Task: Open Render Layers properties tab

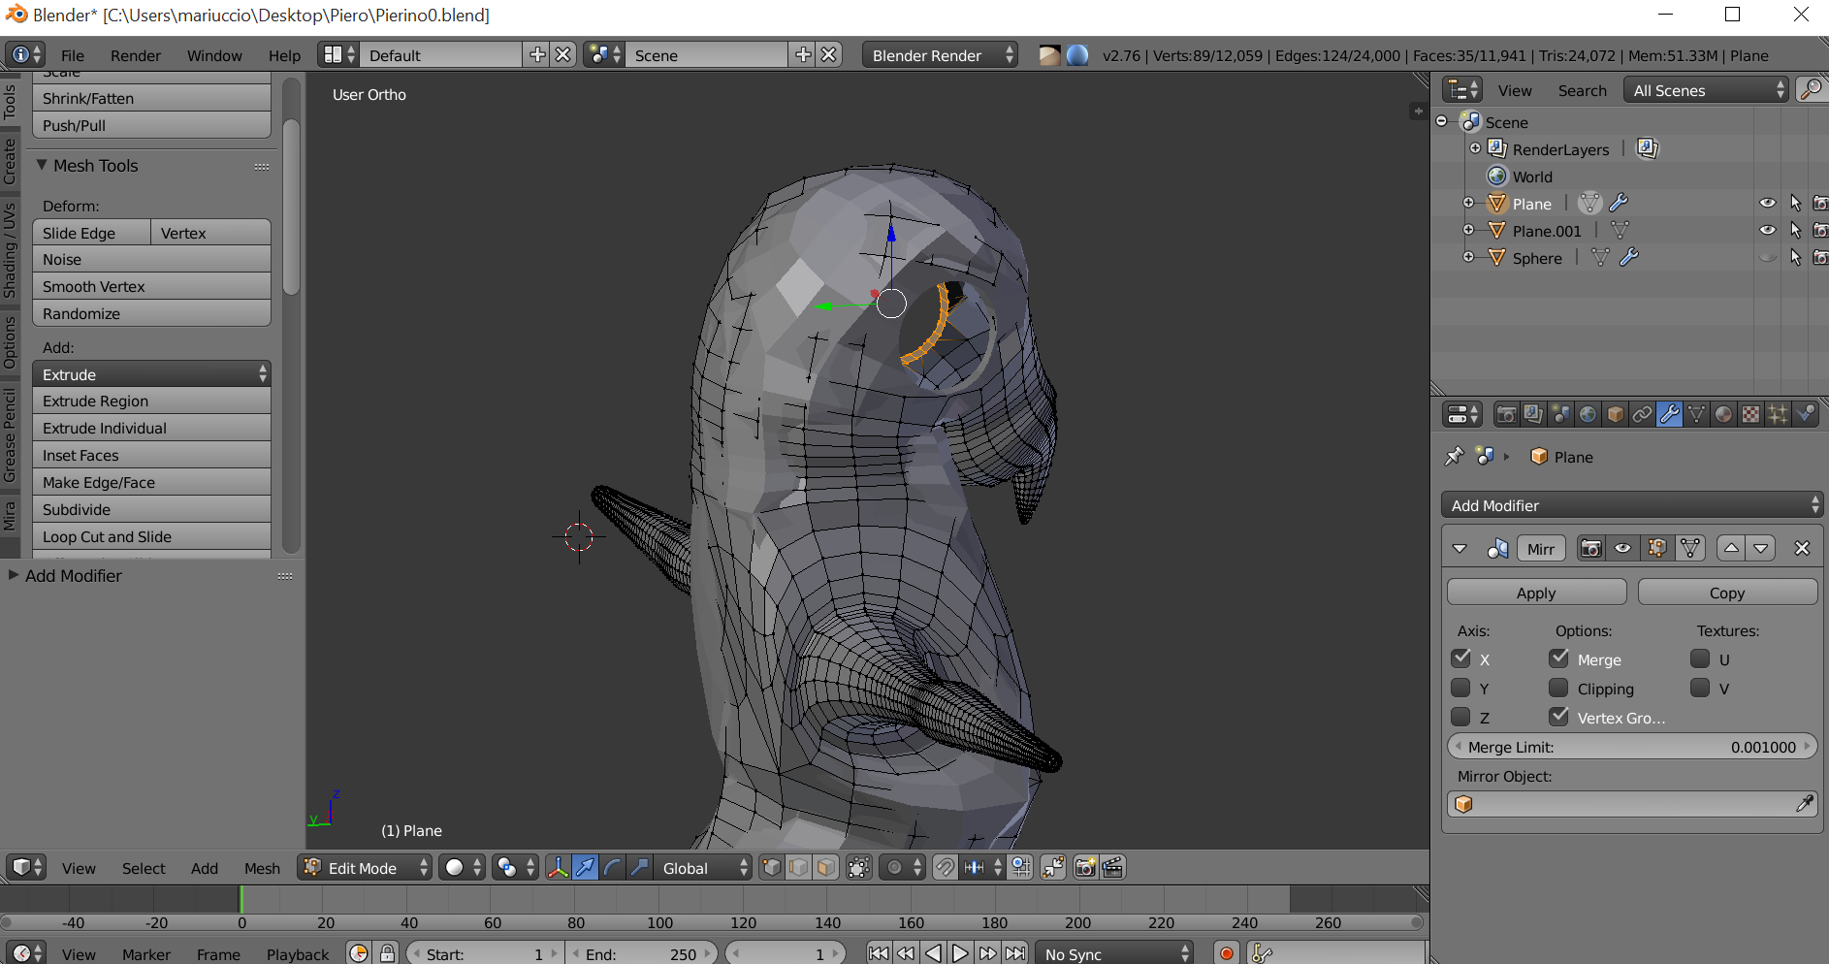Action: [1533, 414]
